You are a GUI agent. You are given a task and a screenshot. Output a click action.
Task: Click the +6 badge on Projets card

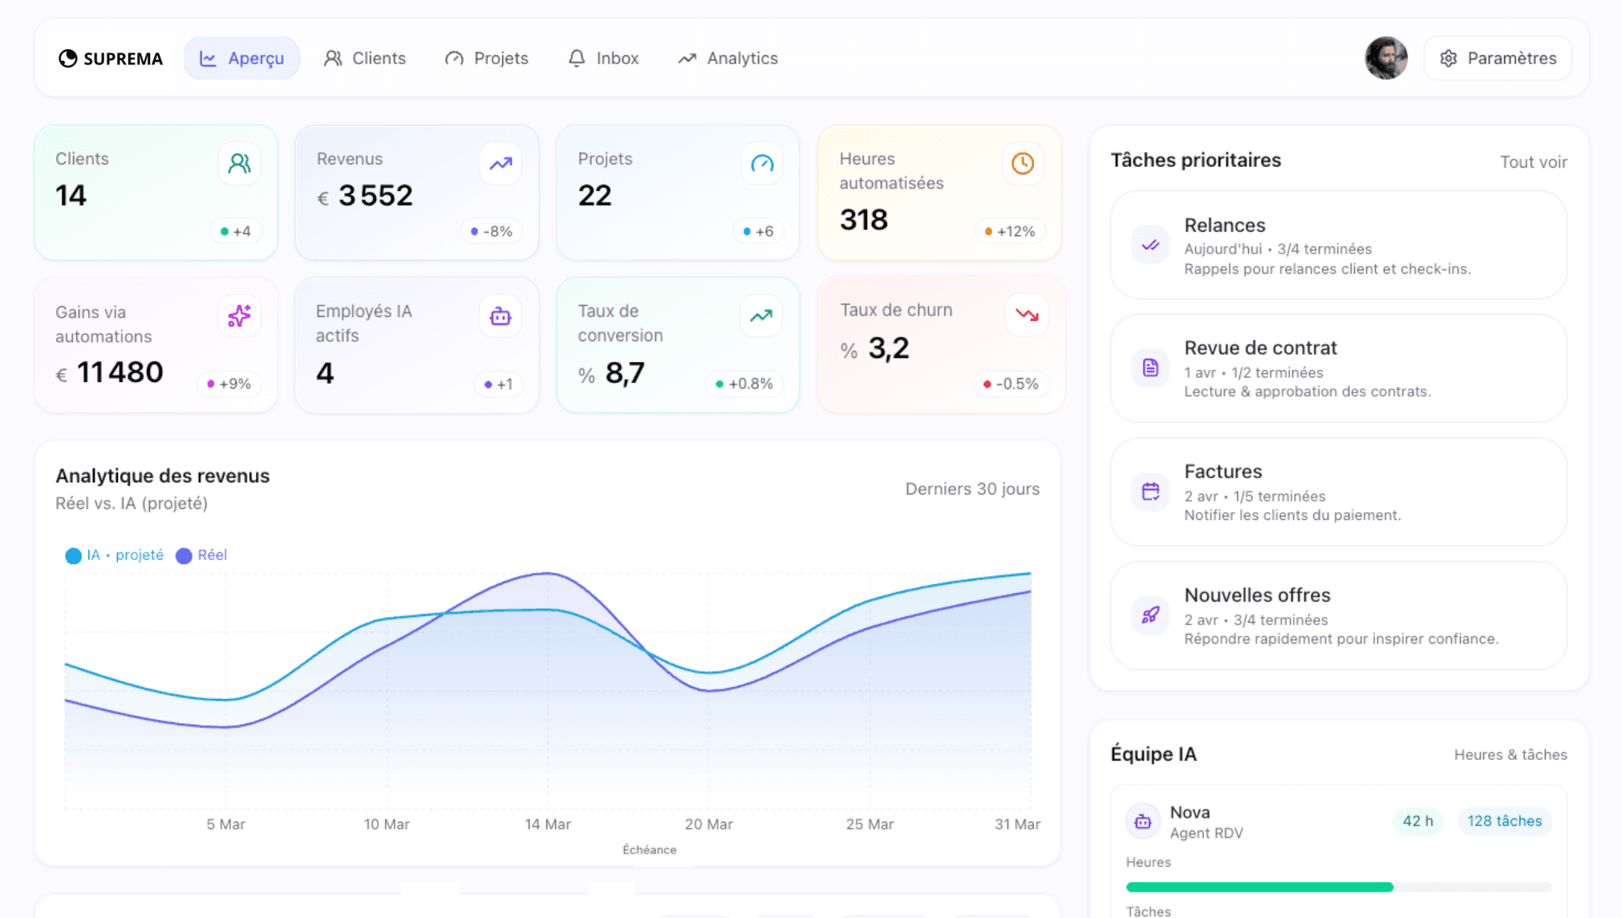tap(758, 231)
